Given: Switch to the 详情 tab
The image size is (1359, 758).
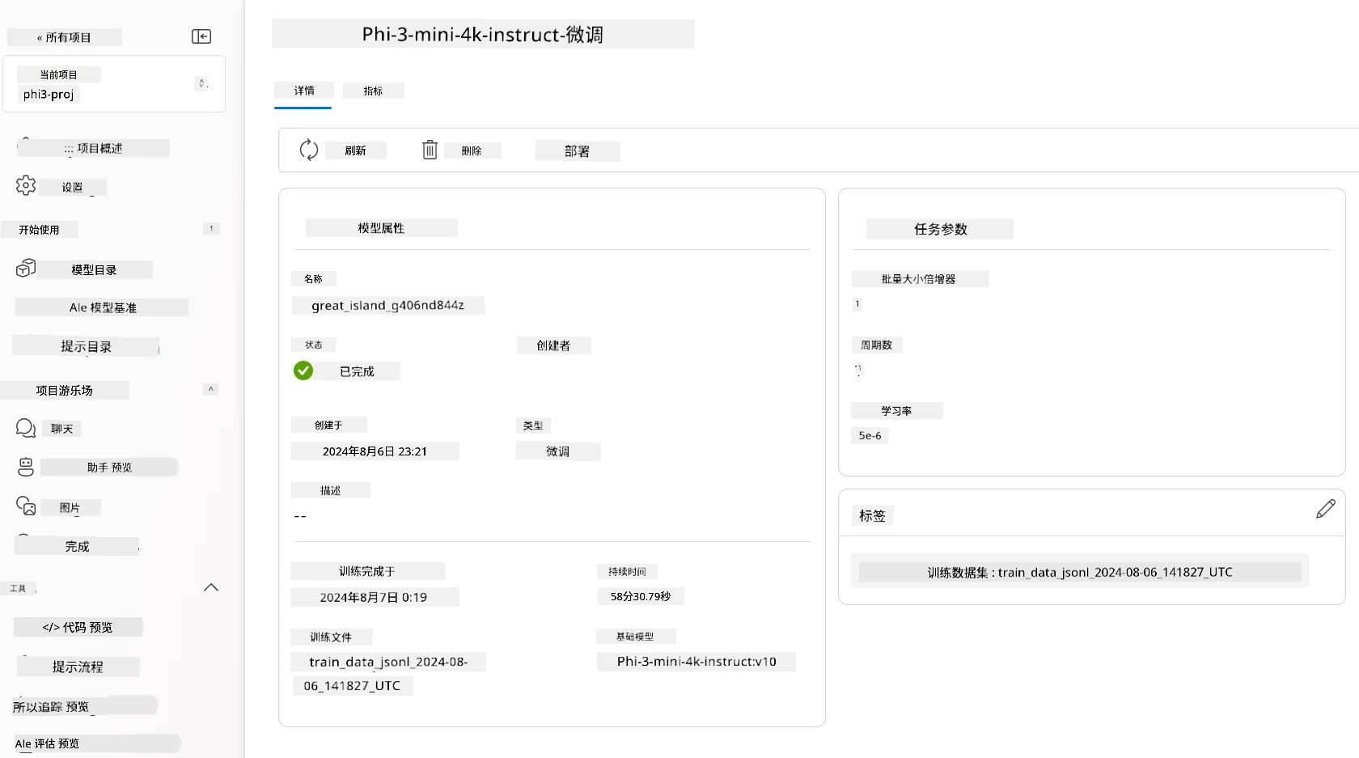Looking at the screenshot, I should coord(304,91).
